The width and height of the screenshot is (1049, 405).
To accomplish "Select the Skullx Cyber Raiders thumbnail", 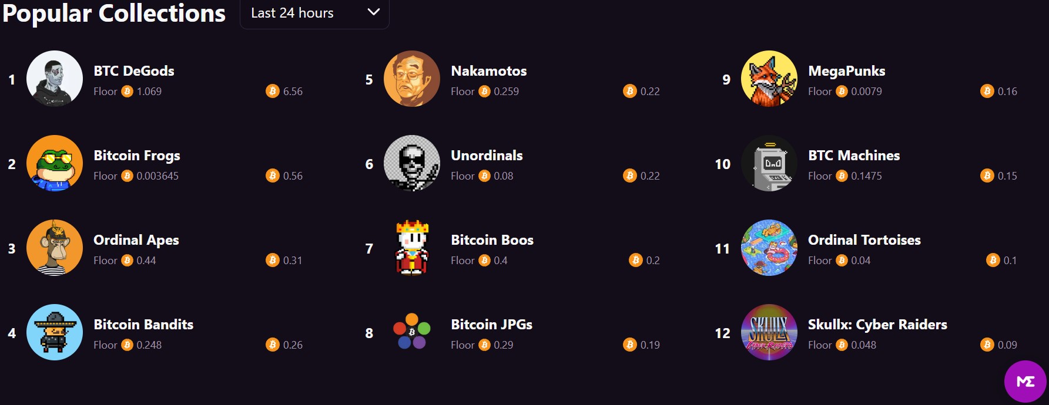I will 769,332.
